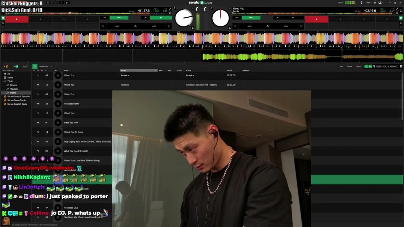Add a new smart crate
404x227 pixels.
[16, 67]
